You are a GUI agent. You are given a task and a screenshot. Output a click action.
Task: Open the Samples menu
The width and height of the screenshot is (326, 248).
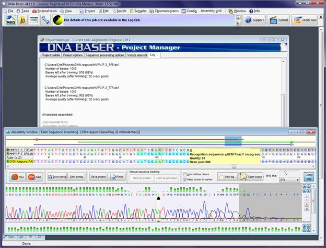pyautogui.click(x=138, y=11)
